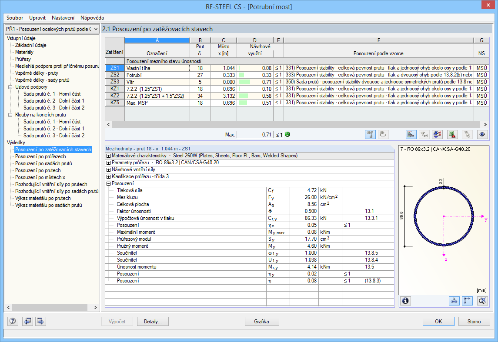Screen dimensions: 498x342
Task: Select Materiály tree item
Action: (x=24, y=52)
